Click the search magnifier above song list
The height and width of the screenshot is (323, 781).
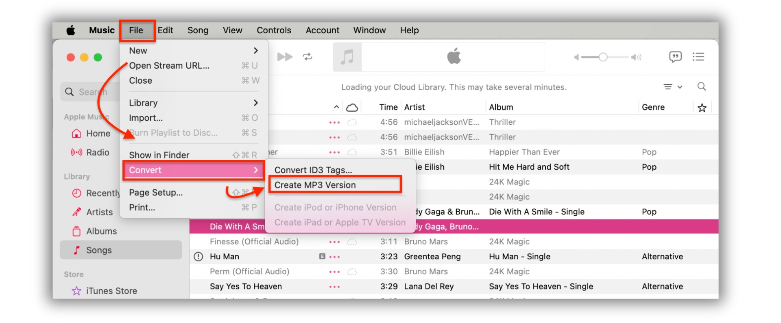pos(702,87)
